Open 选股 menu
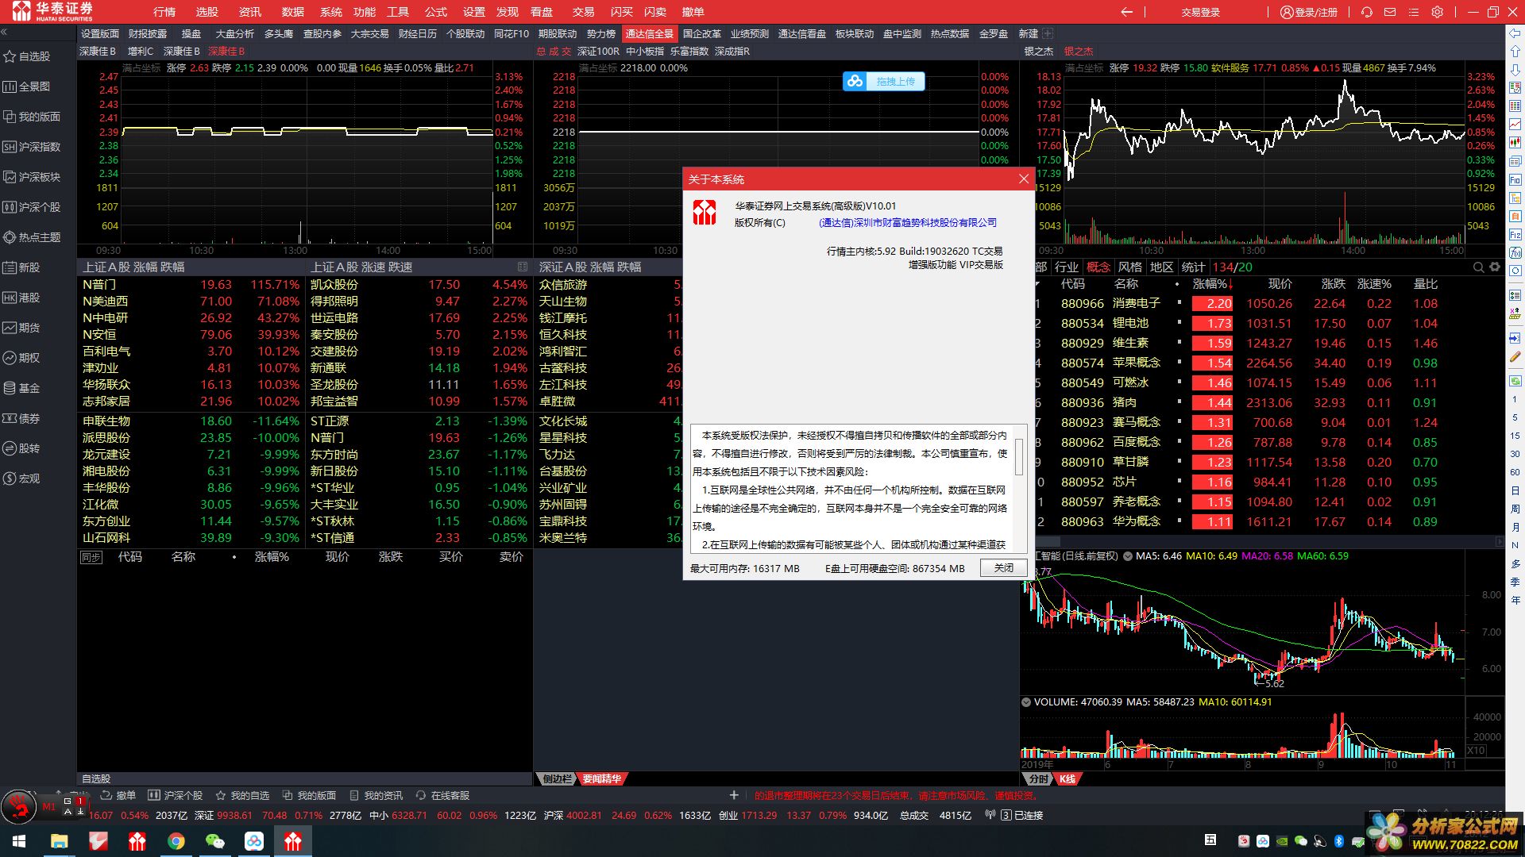The image size is (1525, 857). (x=207, y=12)
